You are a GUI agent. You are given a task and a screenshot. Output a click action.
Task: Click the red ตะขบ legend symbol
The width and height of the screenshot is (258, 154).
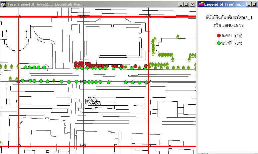tap(219, 35)
